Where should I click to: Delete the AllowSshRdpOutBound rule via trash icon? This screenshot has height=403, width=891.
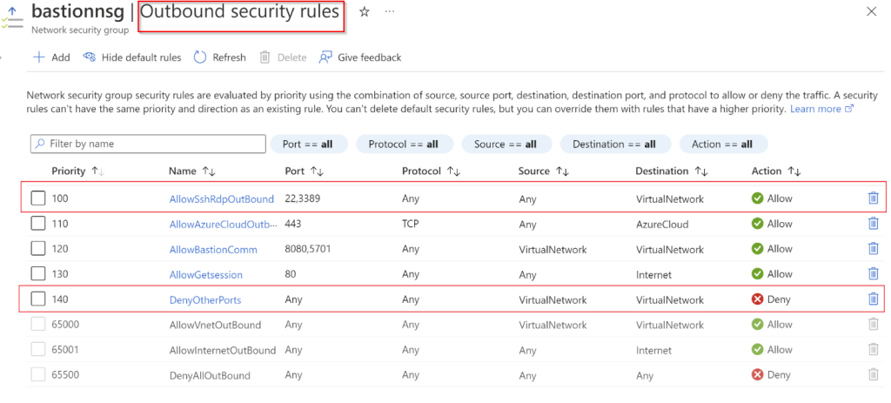tap(873, 198)
